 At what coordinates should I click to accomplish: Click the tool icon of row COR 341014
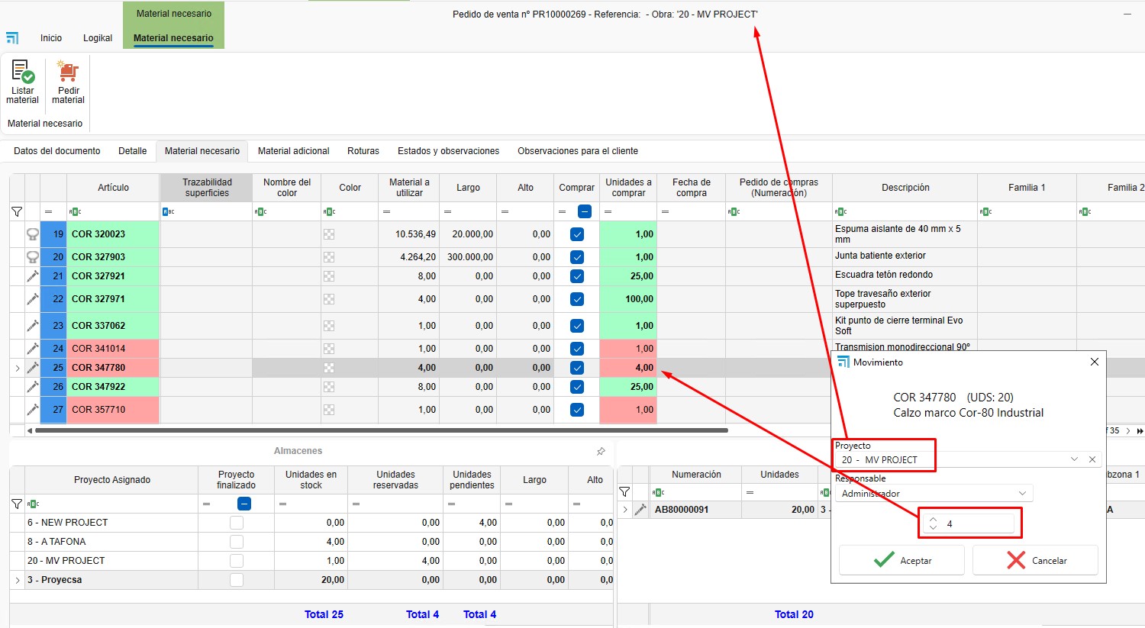coord(33,349)
